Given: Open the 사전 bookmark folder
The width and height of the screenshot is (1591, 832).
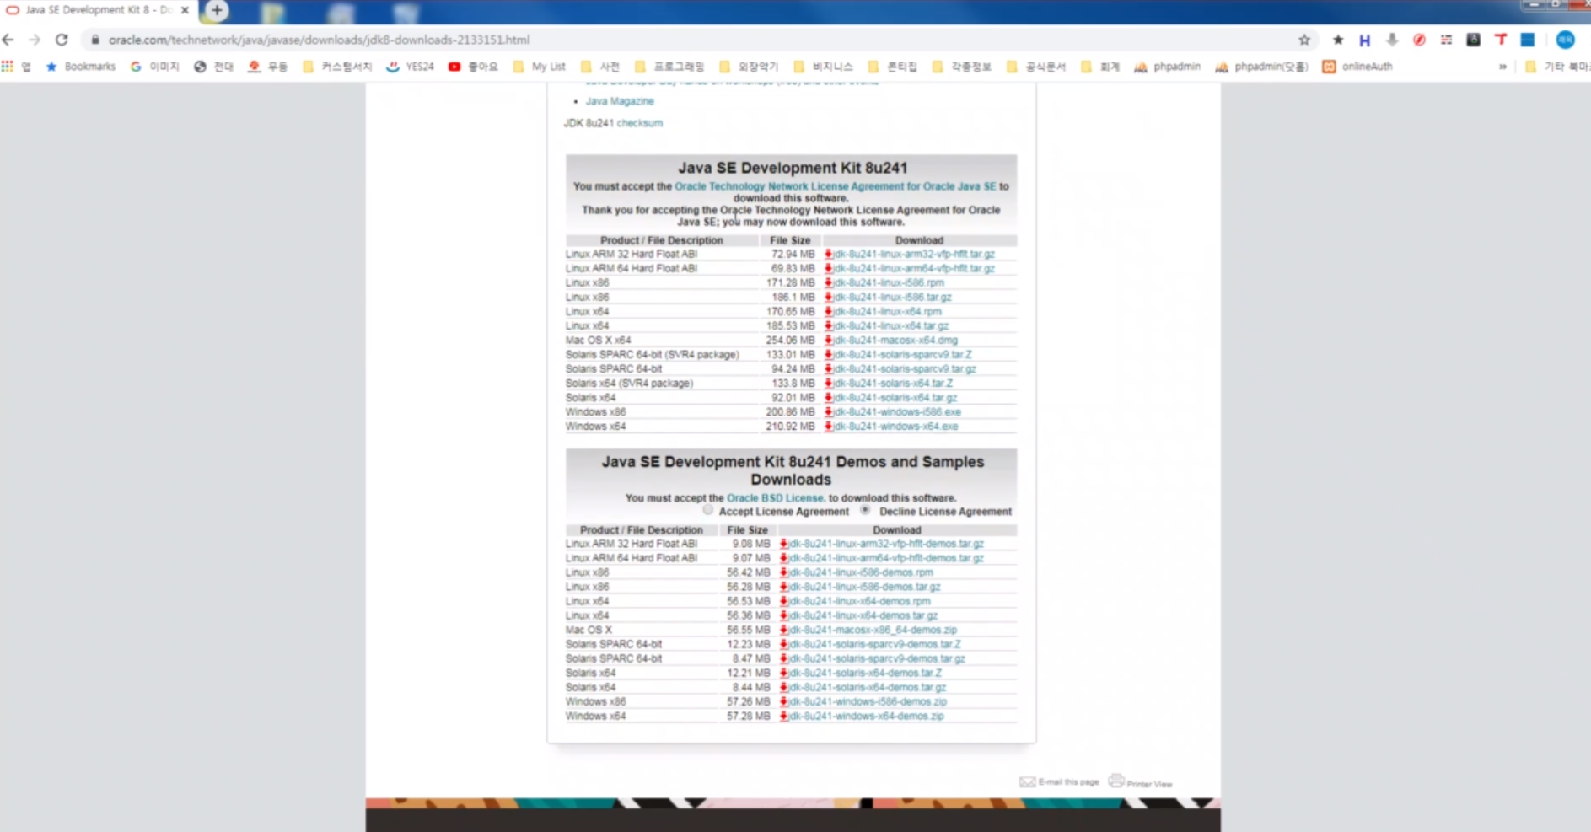Looking at the screenshot, I should click(599, 67).
